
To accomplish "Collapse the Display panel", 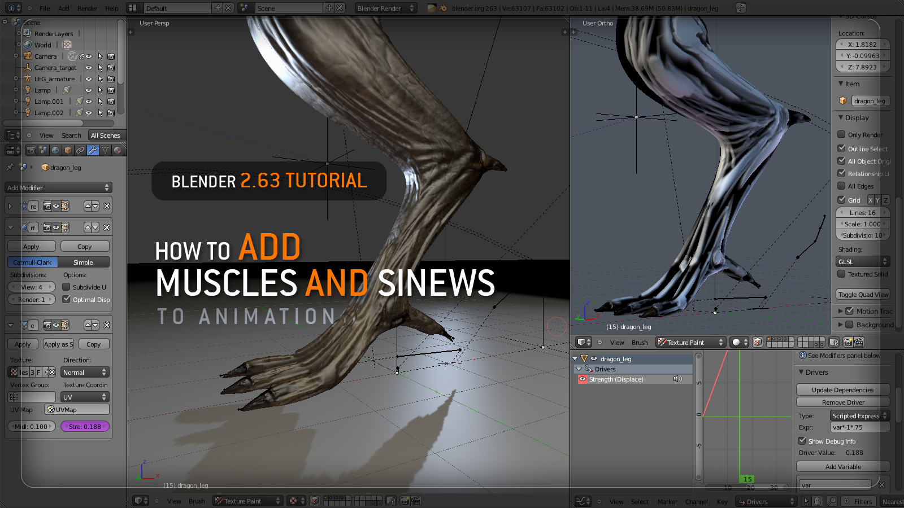I will tap(841, 117).
